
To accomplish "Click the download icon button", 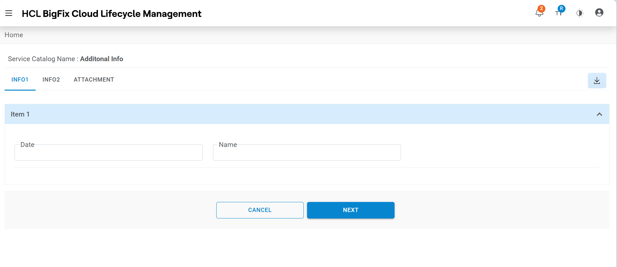I will point(597,81).
